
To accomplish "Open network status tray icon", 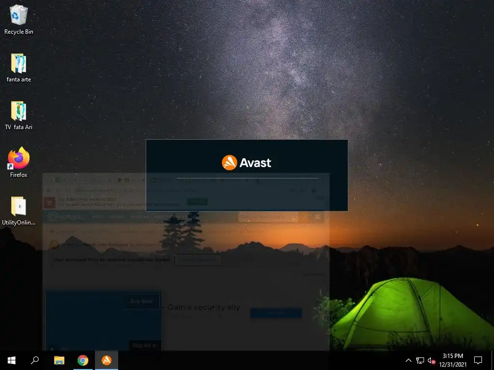I will pyautogui.click(x=420, y=360).
